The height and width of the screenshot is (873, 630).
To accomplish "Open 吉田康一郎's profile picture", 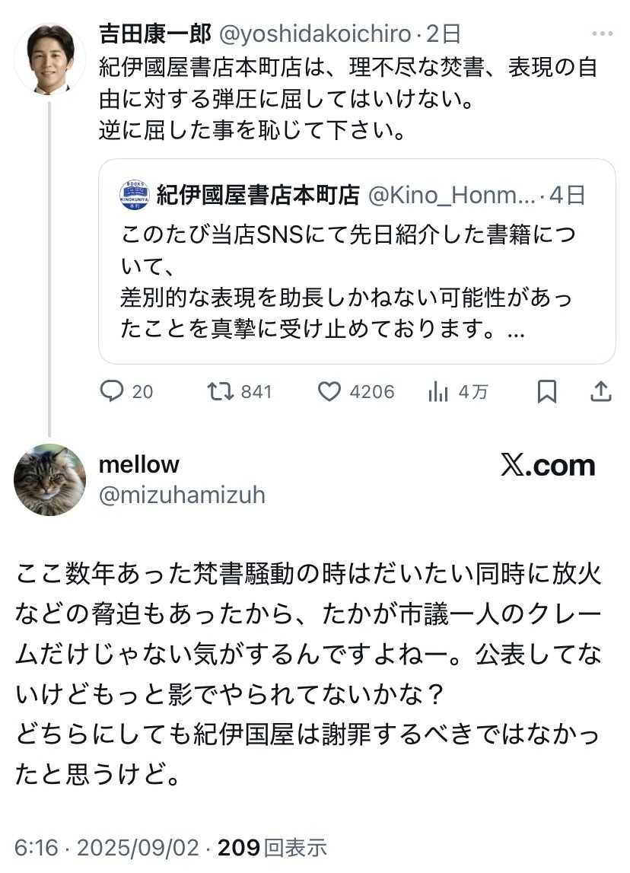I will click(x=49, y=59).
